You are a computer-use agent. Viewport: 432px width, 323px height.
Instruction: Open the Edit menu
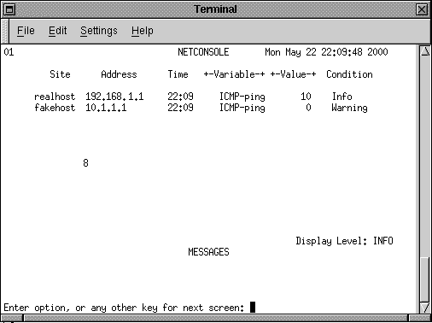[57, 31]
